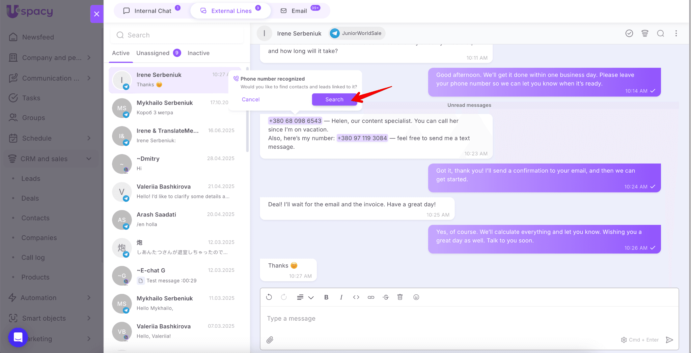The image size is (691, 353).
Task: Open the emoji picker in editor toolbar
Action: coord(416,297)
